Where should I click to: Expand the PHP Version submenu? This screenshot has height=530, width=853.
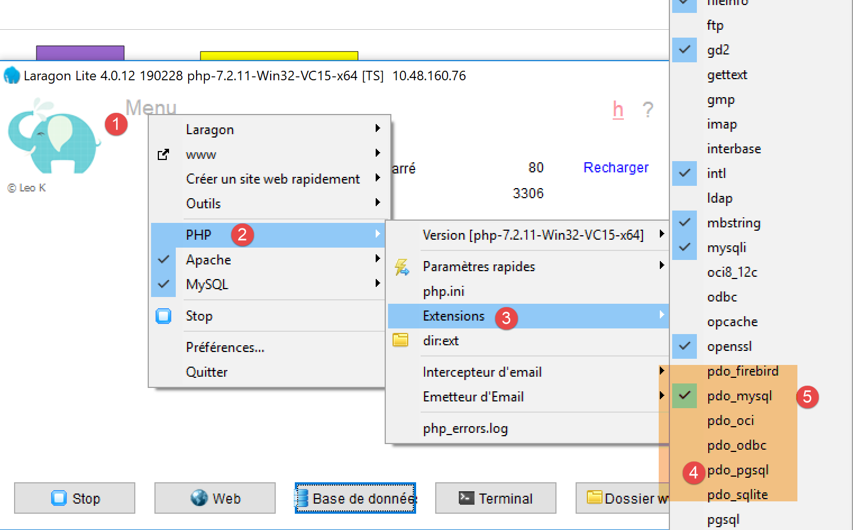[532, 235]
